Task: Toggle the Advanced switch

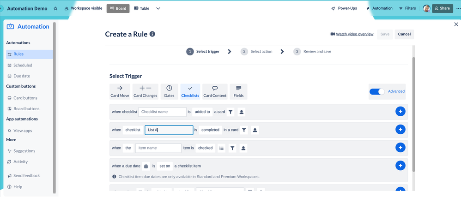Action: point(377,92)
